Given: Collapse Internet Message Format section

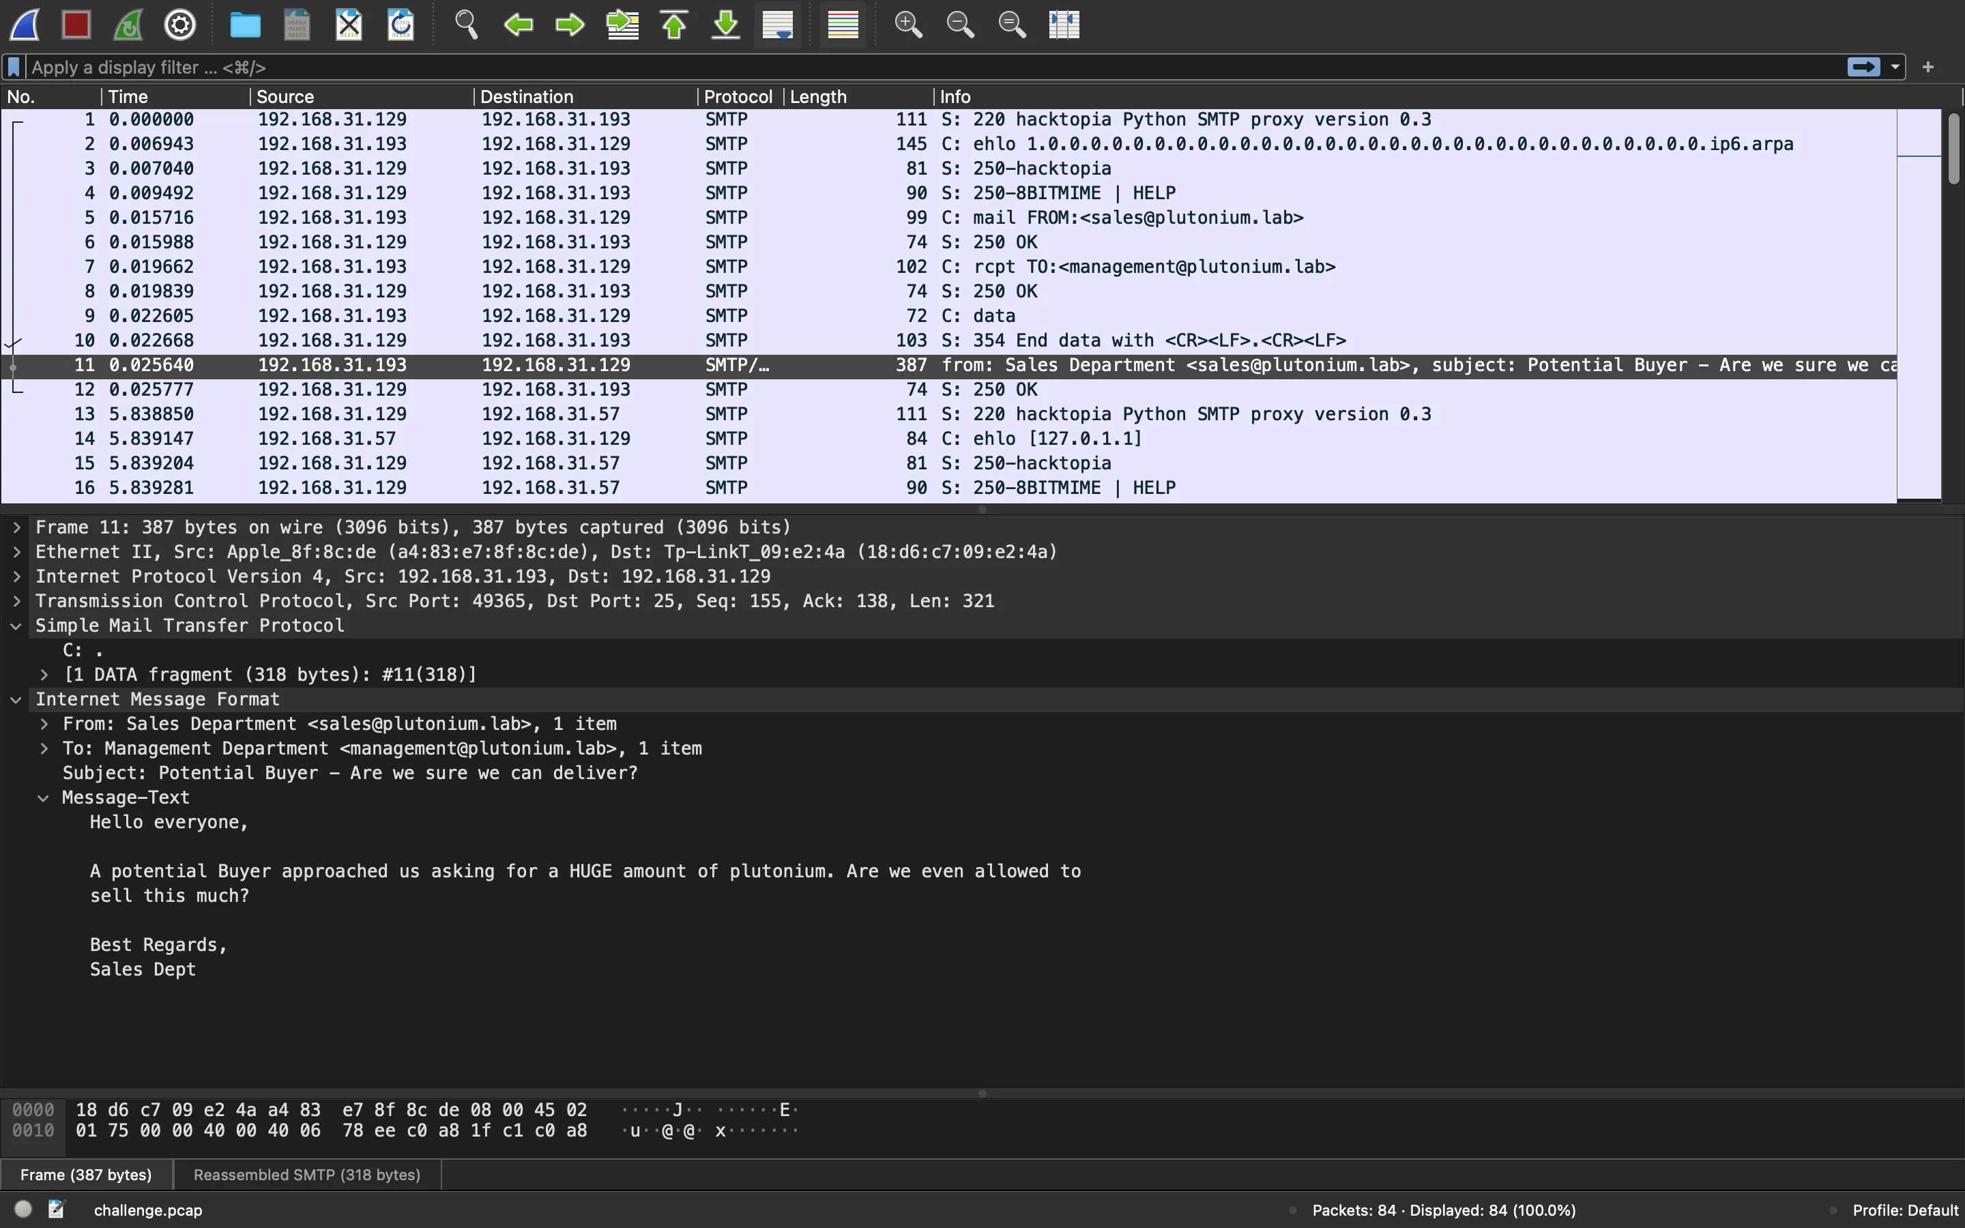Looking at the screenshot, I should point(16,699).
